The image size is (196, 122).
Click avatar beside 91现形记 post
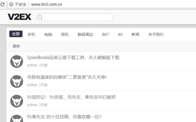(x=17, y=101)
